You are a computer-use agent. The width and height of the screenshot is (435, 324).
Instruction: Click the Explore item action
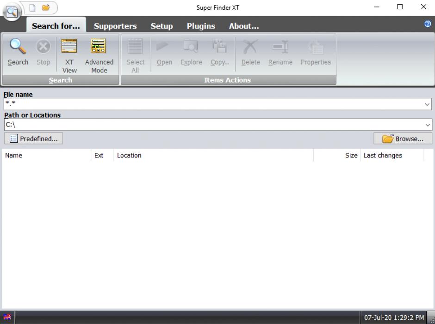191,52
